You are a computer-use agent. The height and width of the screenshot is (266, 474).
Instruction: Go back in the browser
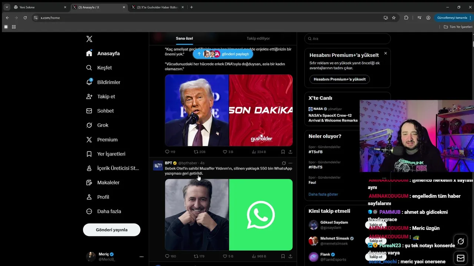pyautogui.click(x=7, y=18)
